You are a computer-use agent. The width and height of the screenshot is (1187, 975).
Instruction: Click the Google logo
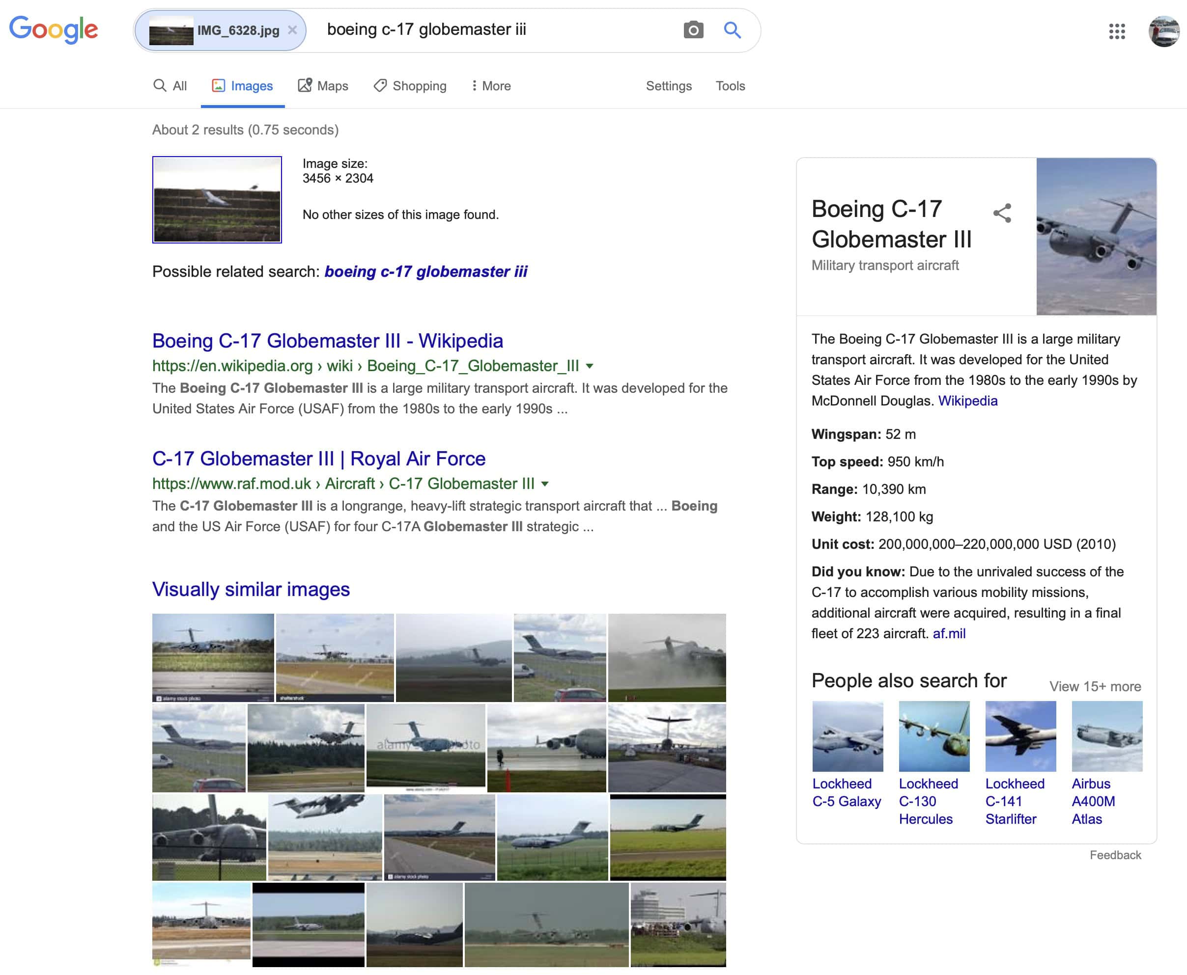54,29
